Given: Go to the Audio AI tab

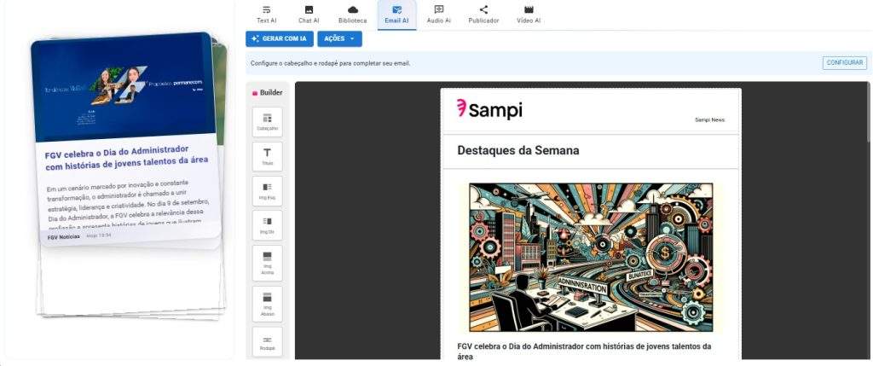Looking at the screenshot, I should (438, 15).
